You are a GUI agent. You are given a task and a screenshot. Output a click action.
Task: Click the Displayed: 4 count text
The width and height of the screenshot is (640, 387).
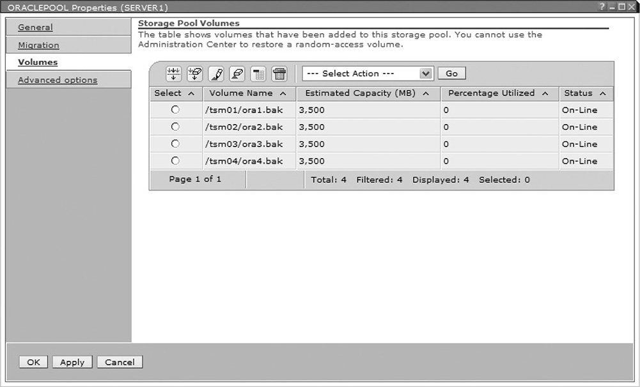pyautogui.click(x=441, y=180)
